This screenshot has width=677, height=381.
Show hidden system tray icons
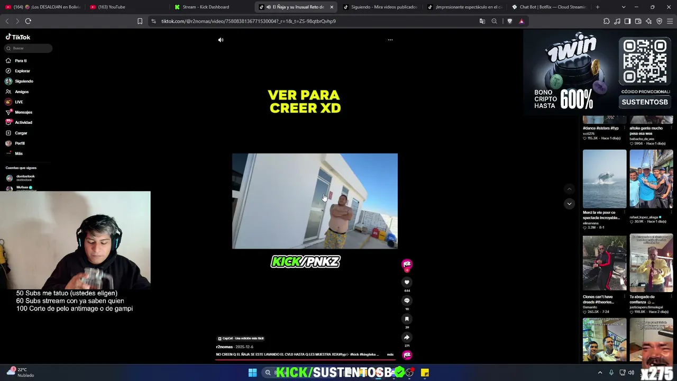tap(600, 373)
